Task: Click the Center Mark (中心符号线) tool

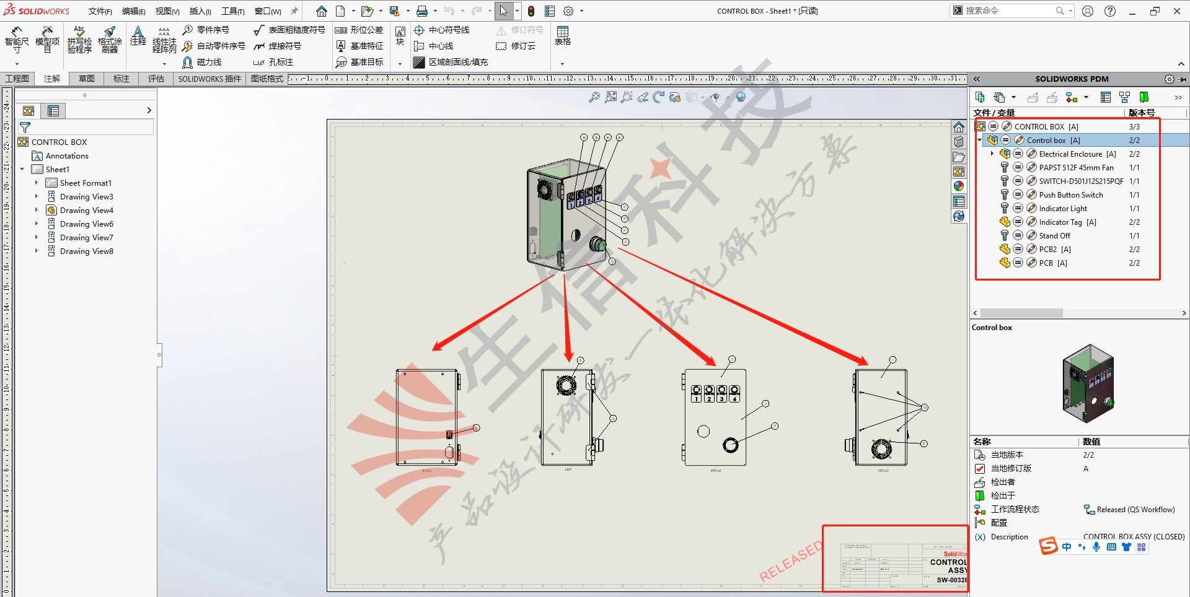Action: tap(441, 30)
